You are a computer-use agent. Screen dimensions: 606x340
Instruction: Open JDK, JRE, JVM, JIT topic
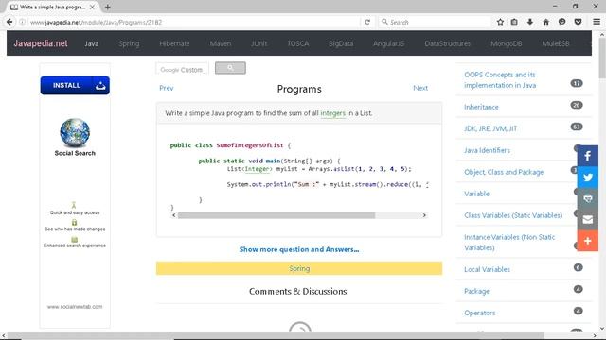click(490, 128)
